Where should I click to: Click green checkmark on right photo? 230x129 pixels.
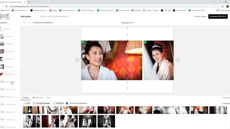[x=145, y=42]
